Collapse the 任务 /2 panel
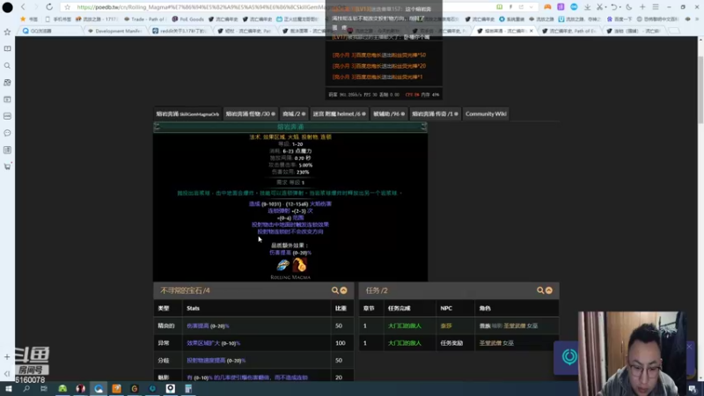Viewport: 704px width, 396px height. 548,290
